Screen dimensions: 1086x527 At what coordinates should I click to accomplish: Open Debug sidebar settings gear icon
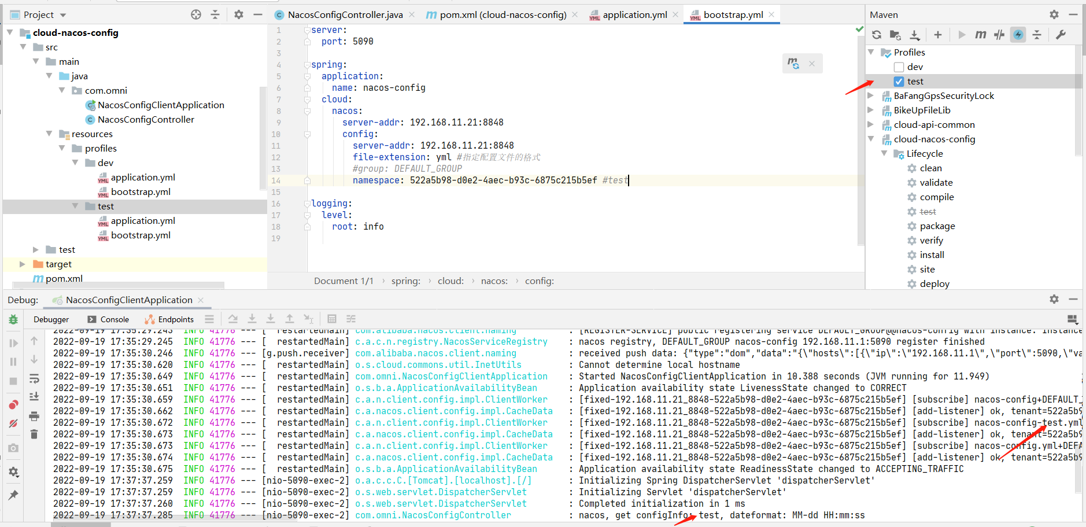[13, 472]
